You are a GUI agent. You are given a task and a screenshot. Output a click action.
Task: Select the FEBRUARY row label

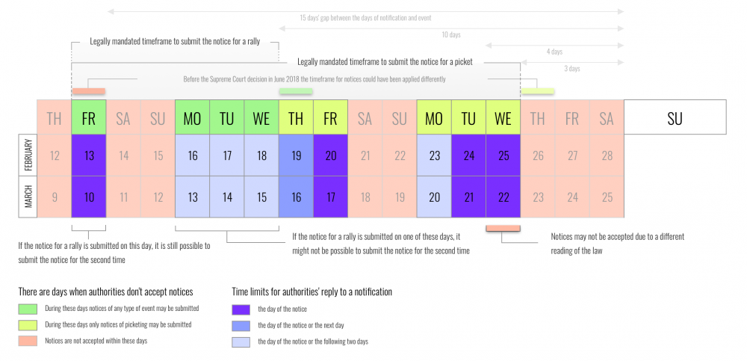tap(27, 155)
